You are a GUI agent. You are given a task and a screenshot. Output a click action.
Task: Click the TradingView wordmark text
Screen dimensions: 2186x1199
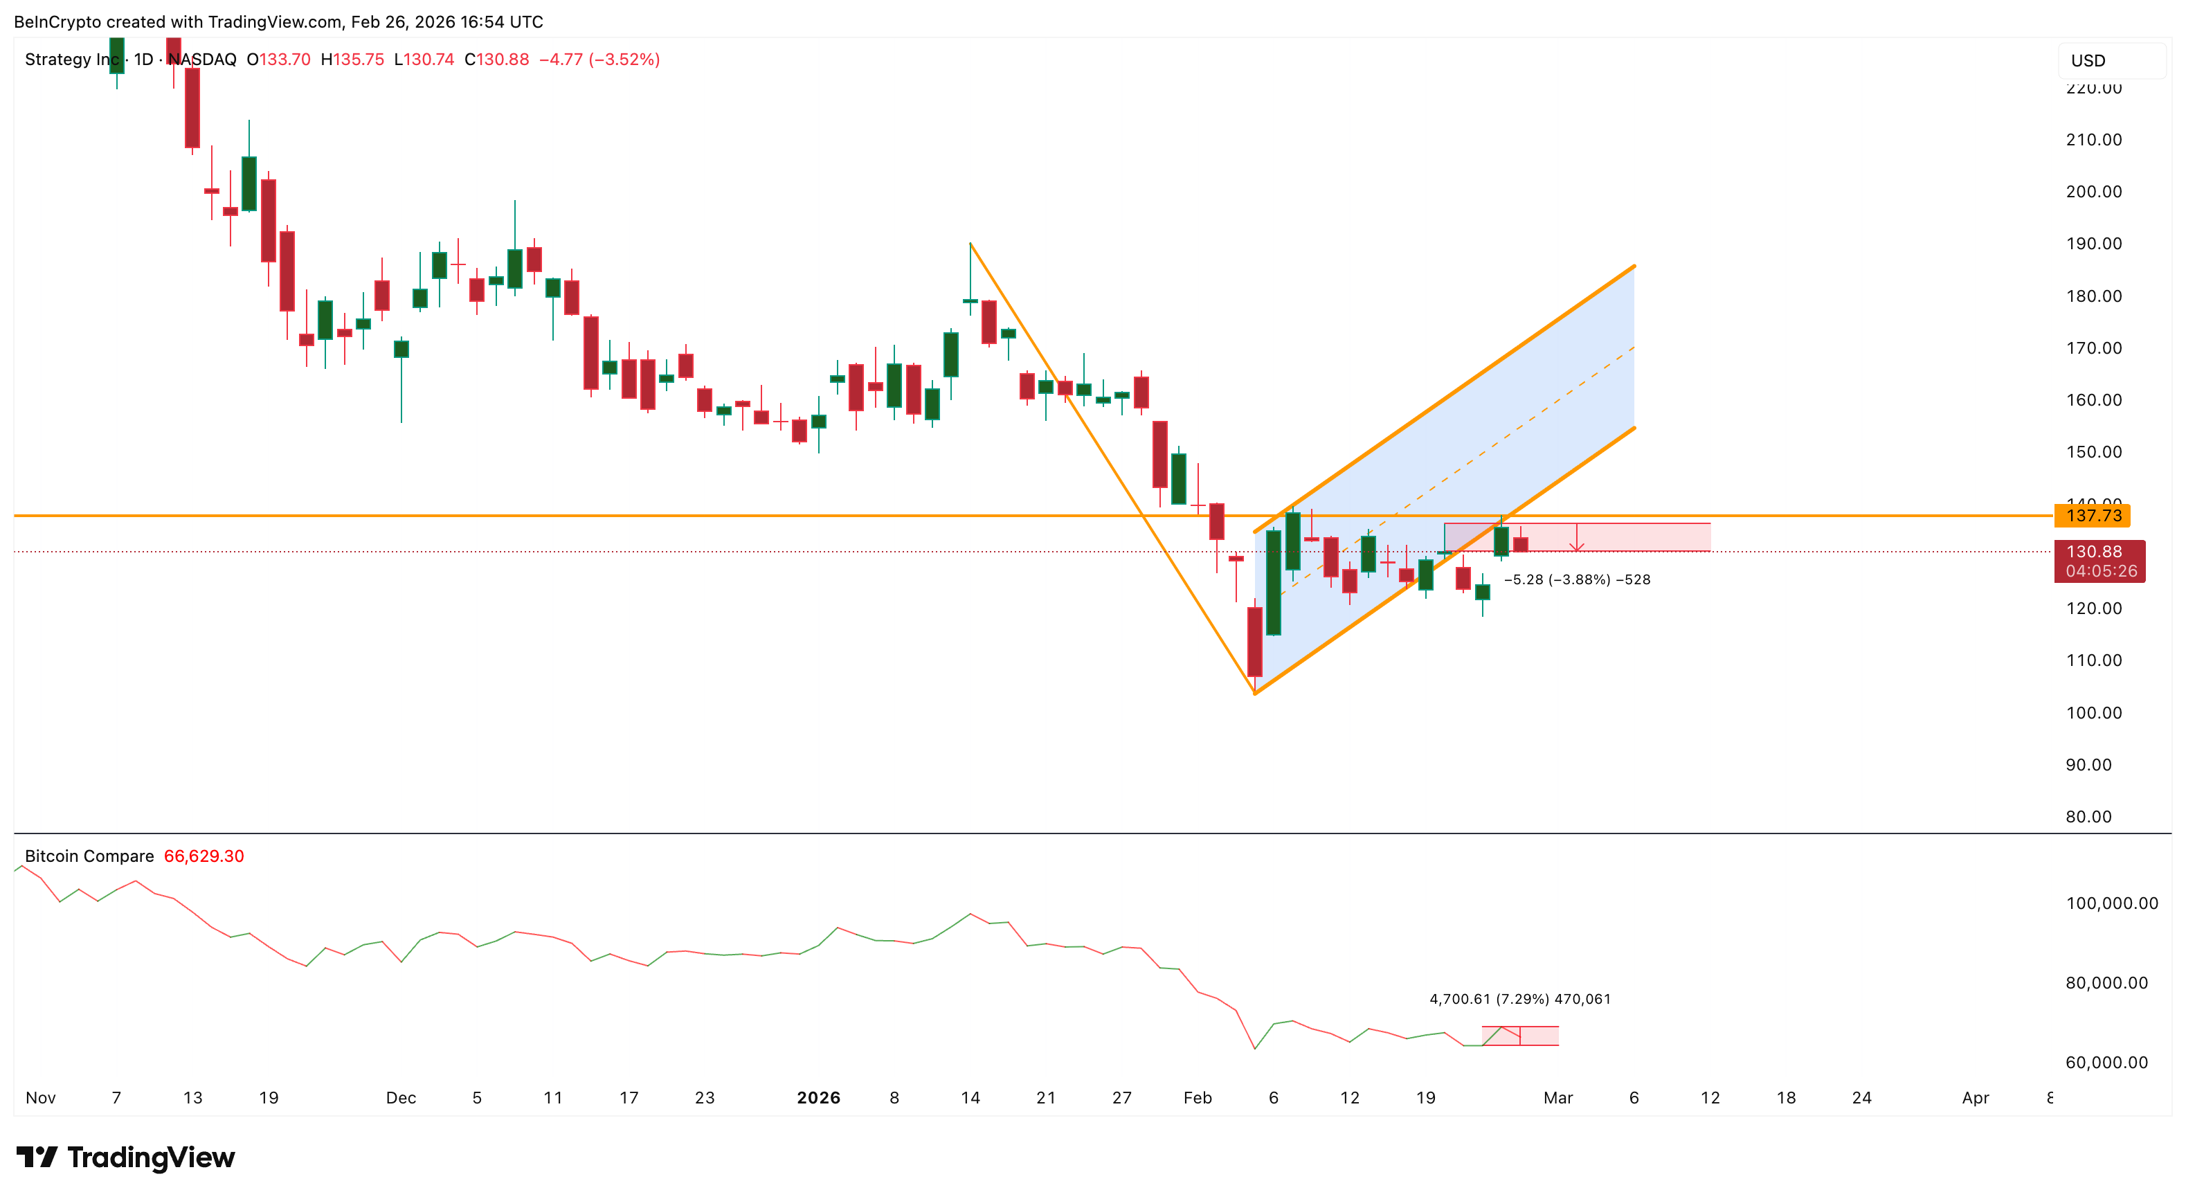click(x=151, y=1157)
